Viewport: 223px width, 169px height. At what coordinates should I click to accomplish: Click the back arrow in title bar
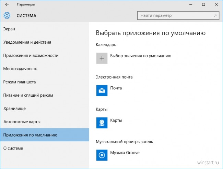(7, 4)
